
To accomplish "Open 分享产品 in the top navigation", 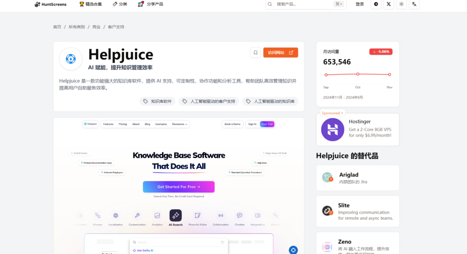I will pyautogui.click(x=150, y=4).
